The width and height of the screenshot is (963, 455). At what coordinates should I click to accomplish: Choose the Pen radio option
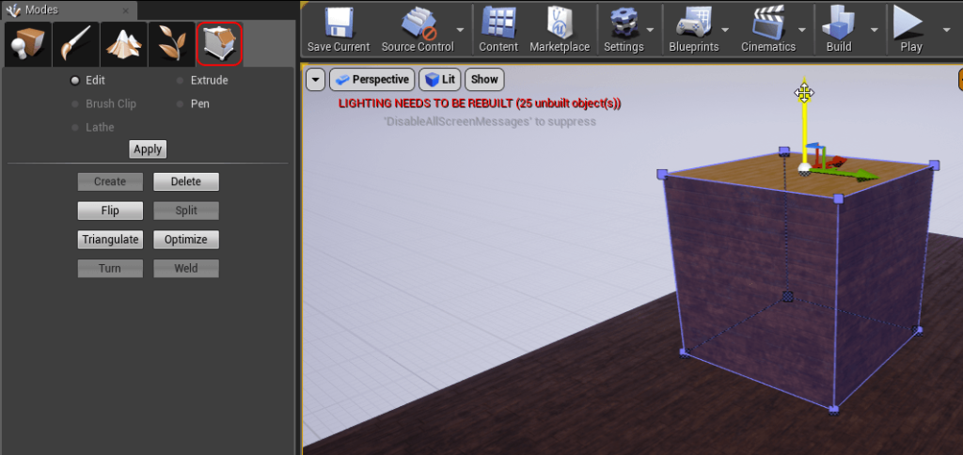point(181,104)
